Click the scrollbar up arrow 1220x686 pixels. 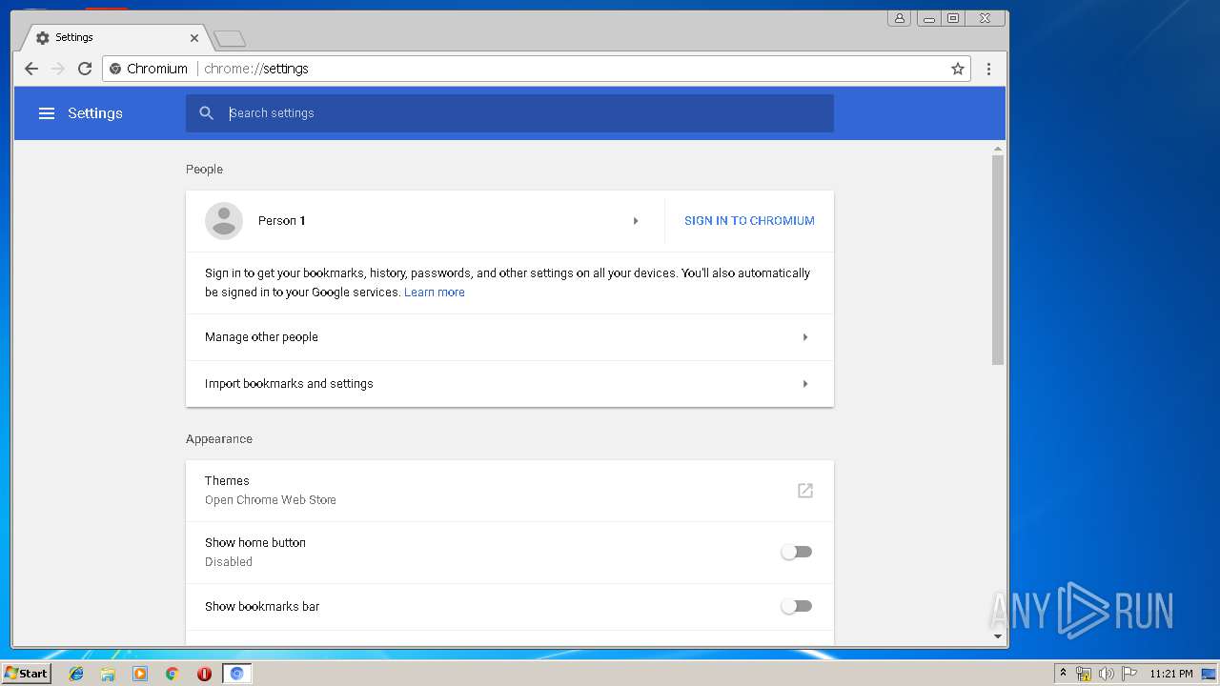pyautogui.click(x=998, y=149)
